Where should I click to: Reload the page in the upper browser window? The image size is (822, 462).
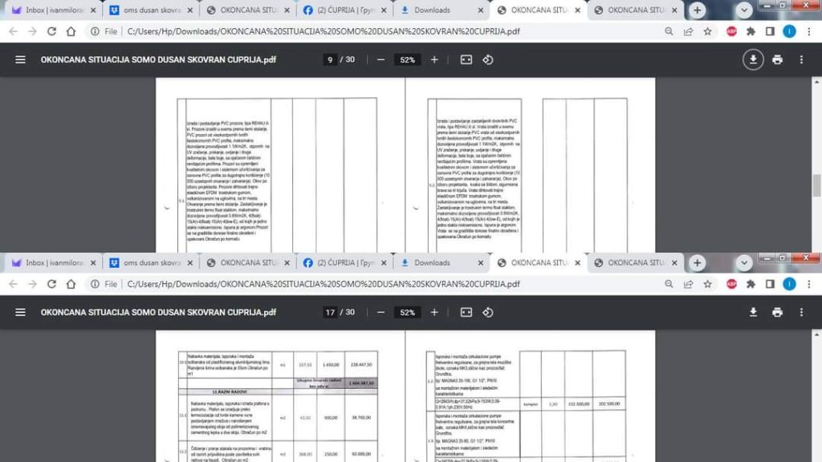52,31
